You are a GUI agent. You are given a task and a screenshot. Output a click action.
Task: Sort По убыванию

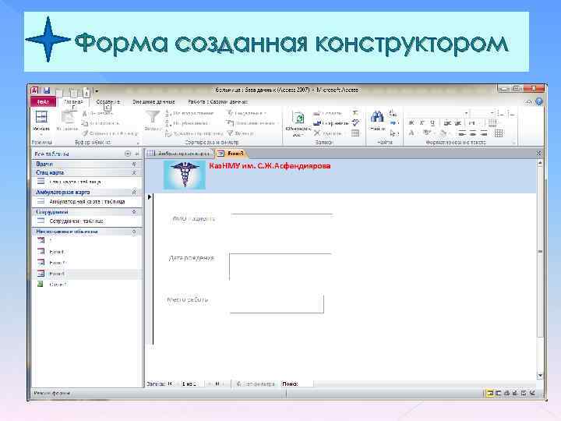187,123
